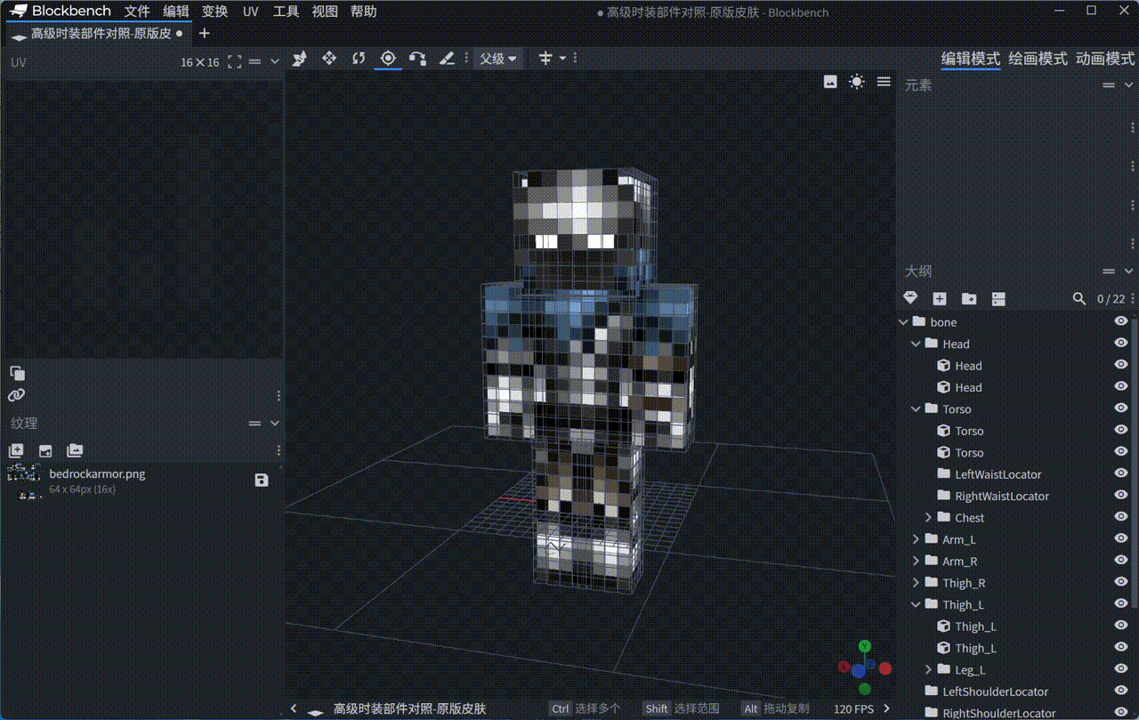Hide LeftWaistLocator using its eye icon

[x=1121, y=474]
